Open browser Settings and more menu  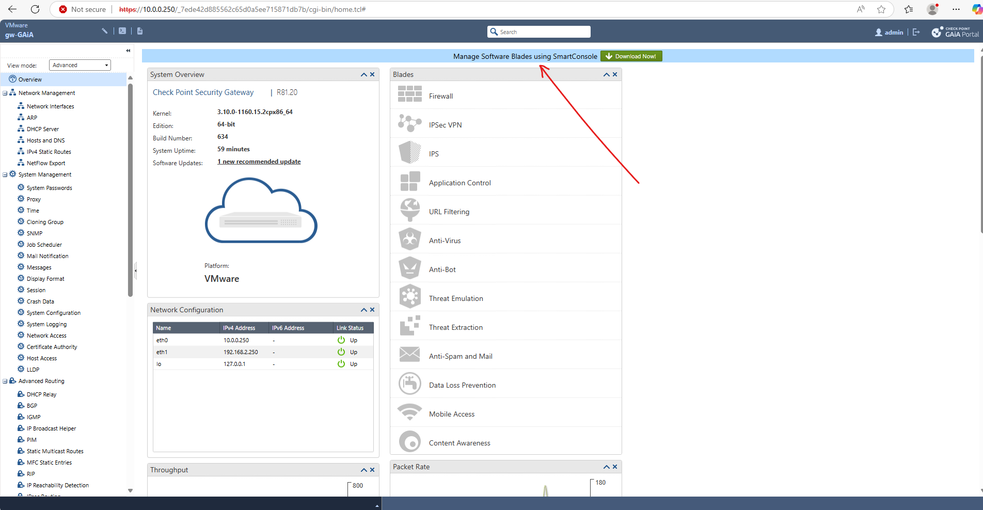(956, 9)
